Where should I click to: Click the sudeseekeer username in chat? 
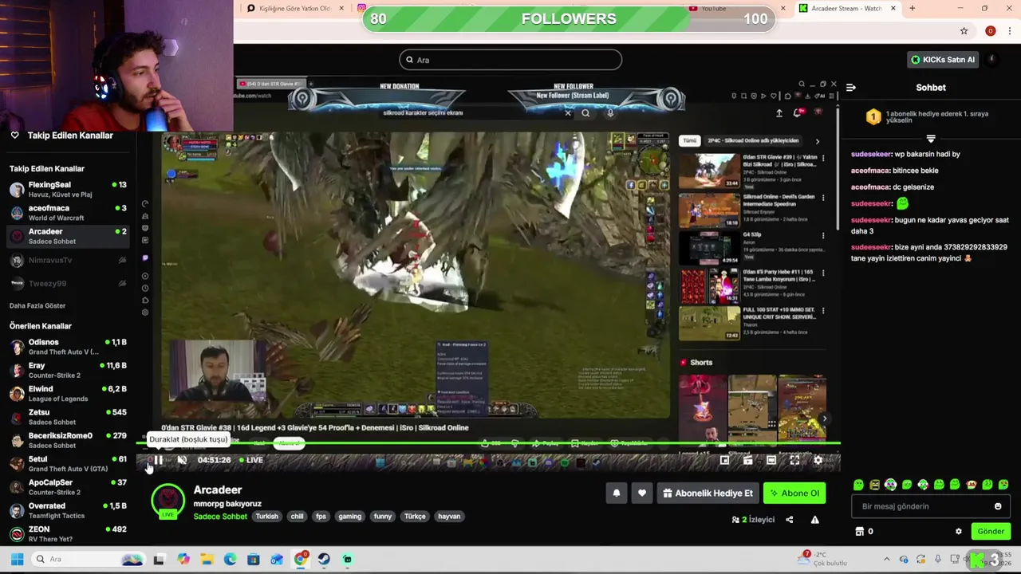(x=871, y=154)
